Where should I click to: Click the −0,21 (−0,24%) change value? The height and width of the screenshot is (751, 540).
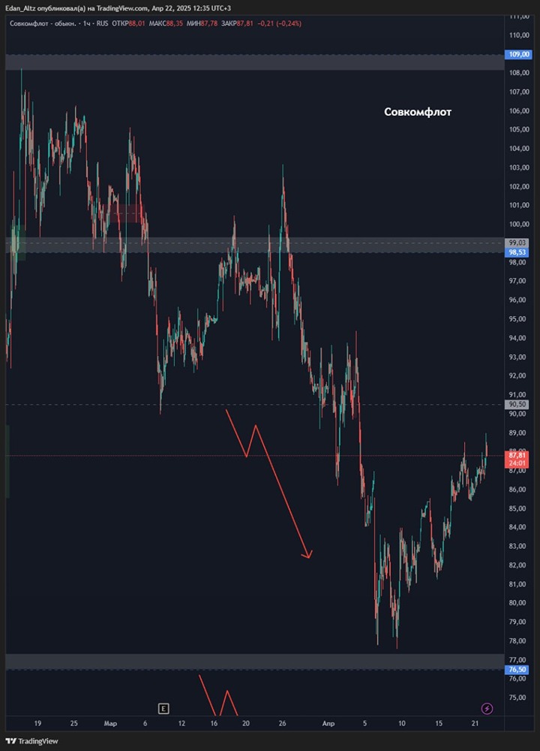click(x=279, y=23)
